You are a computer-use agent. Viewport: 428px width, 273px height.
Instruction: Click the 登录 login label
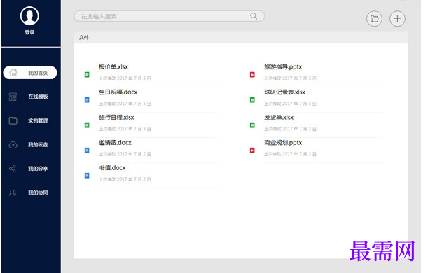[x=29, y=32]
